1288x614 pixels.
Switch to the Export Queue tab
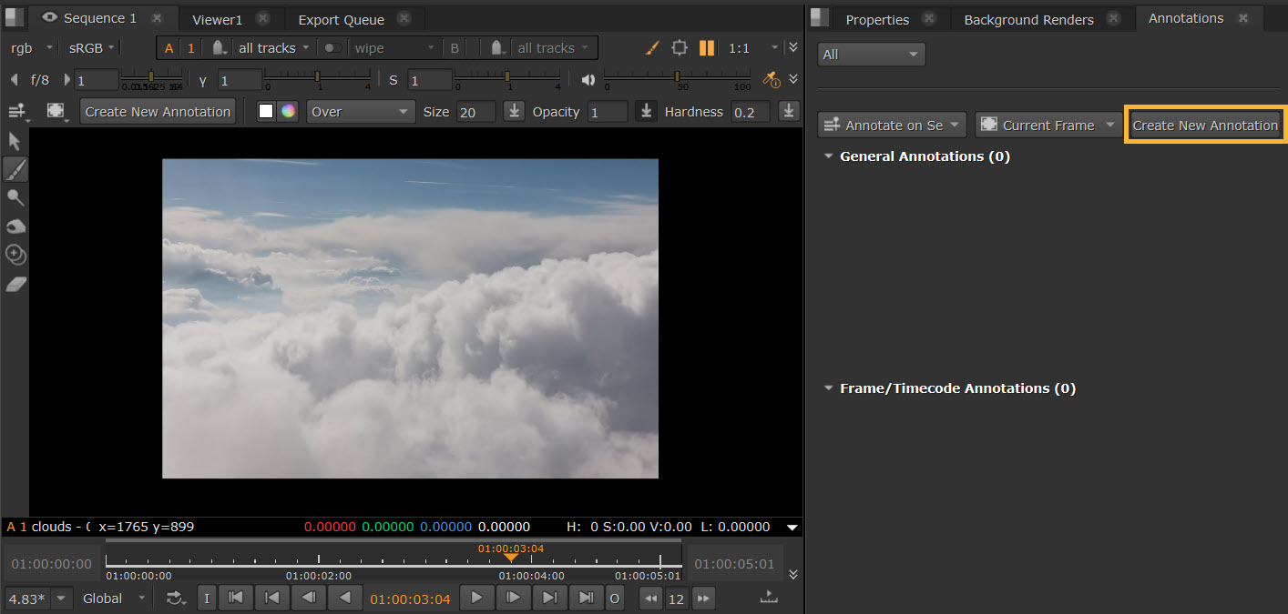tap(341, 19)
